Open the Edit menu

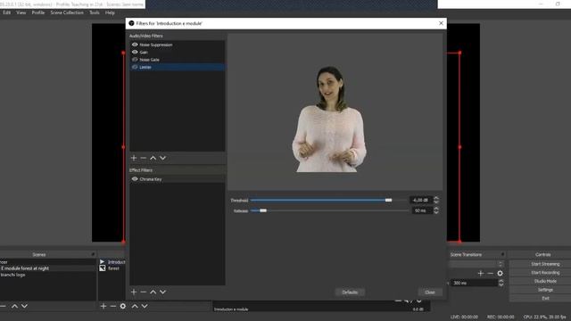point(6,12)
